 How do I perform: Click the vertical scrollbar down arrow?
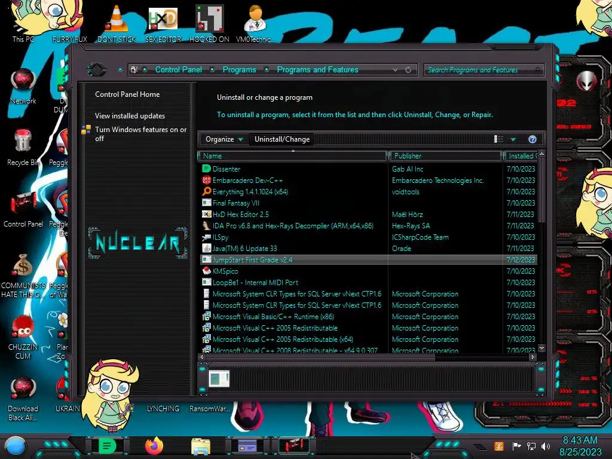(x=541, y=348)
